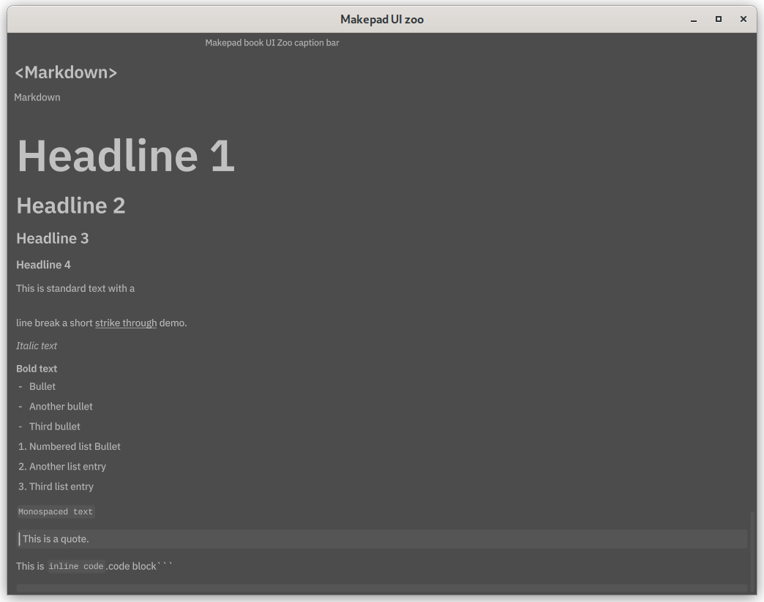Screen dimensions: 764x602
Task: Click the 'Headline 4' heading
Action: [43, 264]
